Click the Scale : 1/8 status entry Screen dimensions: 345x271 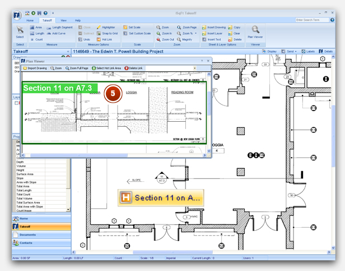tap(147, 258)
